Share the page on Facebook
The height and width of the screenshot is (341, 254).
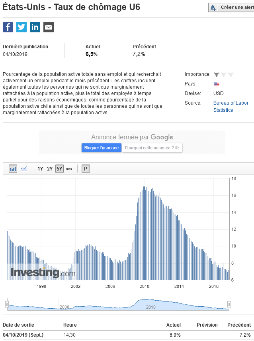[8, 27]
